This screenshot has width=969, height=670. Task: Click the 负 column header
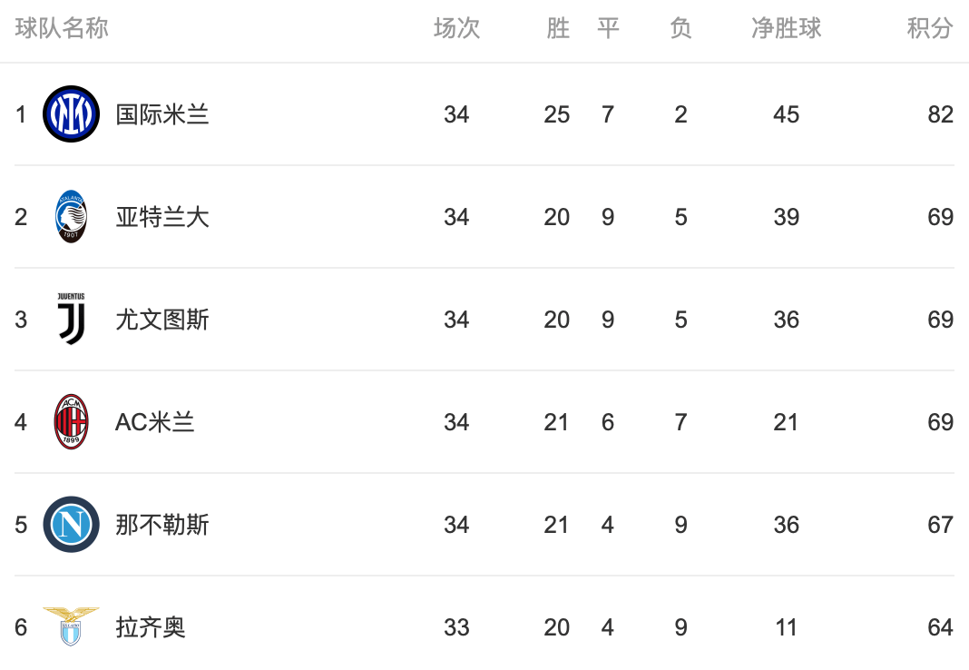[x=680, y=28]
